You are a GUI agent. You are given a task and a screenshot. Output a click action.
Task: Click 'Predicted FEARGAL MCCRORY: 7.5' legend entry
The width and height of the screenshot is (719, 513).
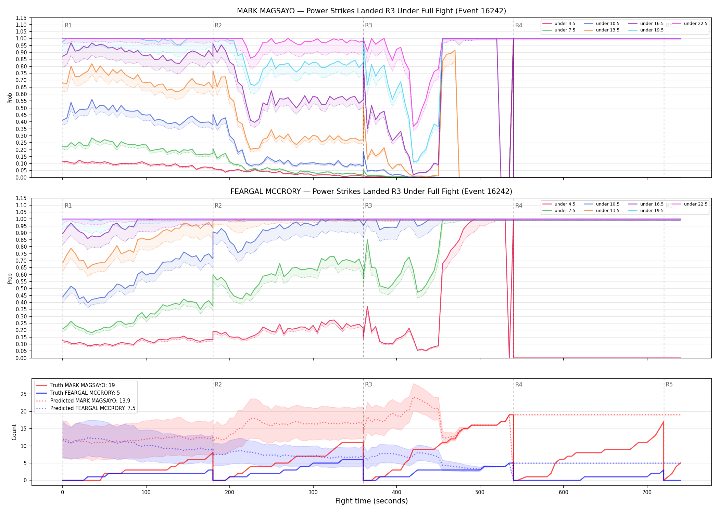[86, 408]
